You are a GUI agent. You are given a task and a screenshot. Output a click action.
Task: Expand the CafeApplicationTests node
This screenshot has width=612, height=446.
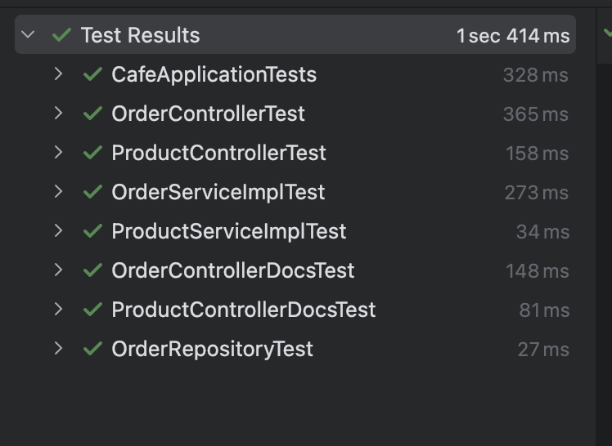(x=58, y=74)
